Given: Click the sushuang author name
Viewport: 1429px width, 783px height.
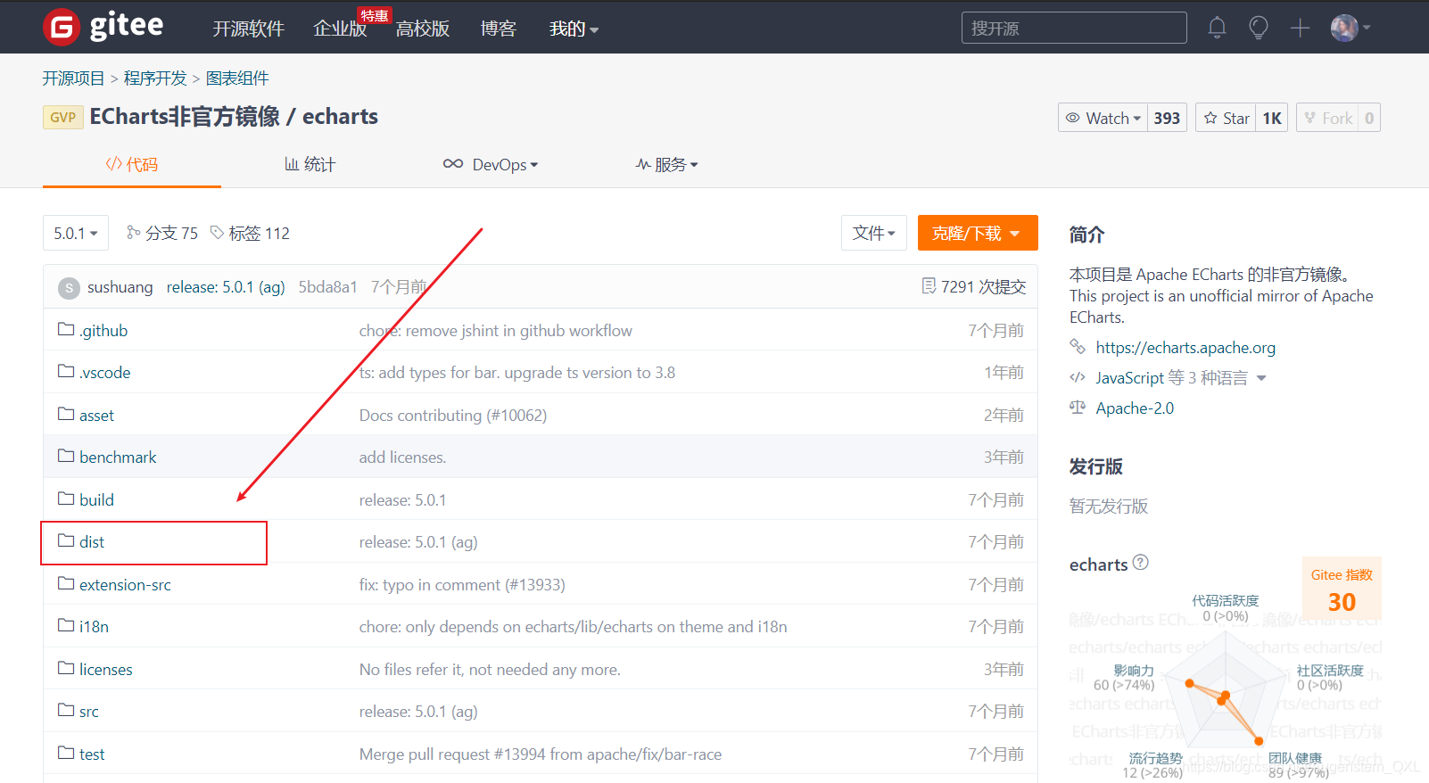Looking at the screenshot, I should (120, 287).
